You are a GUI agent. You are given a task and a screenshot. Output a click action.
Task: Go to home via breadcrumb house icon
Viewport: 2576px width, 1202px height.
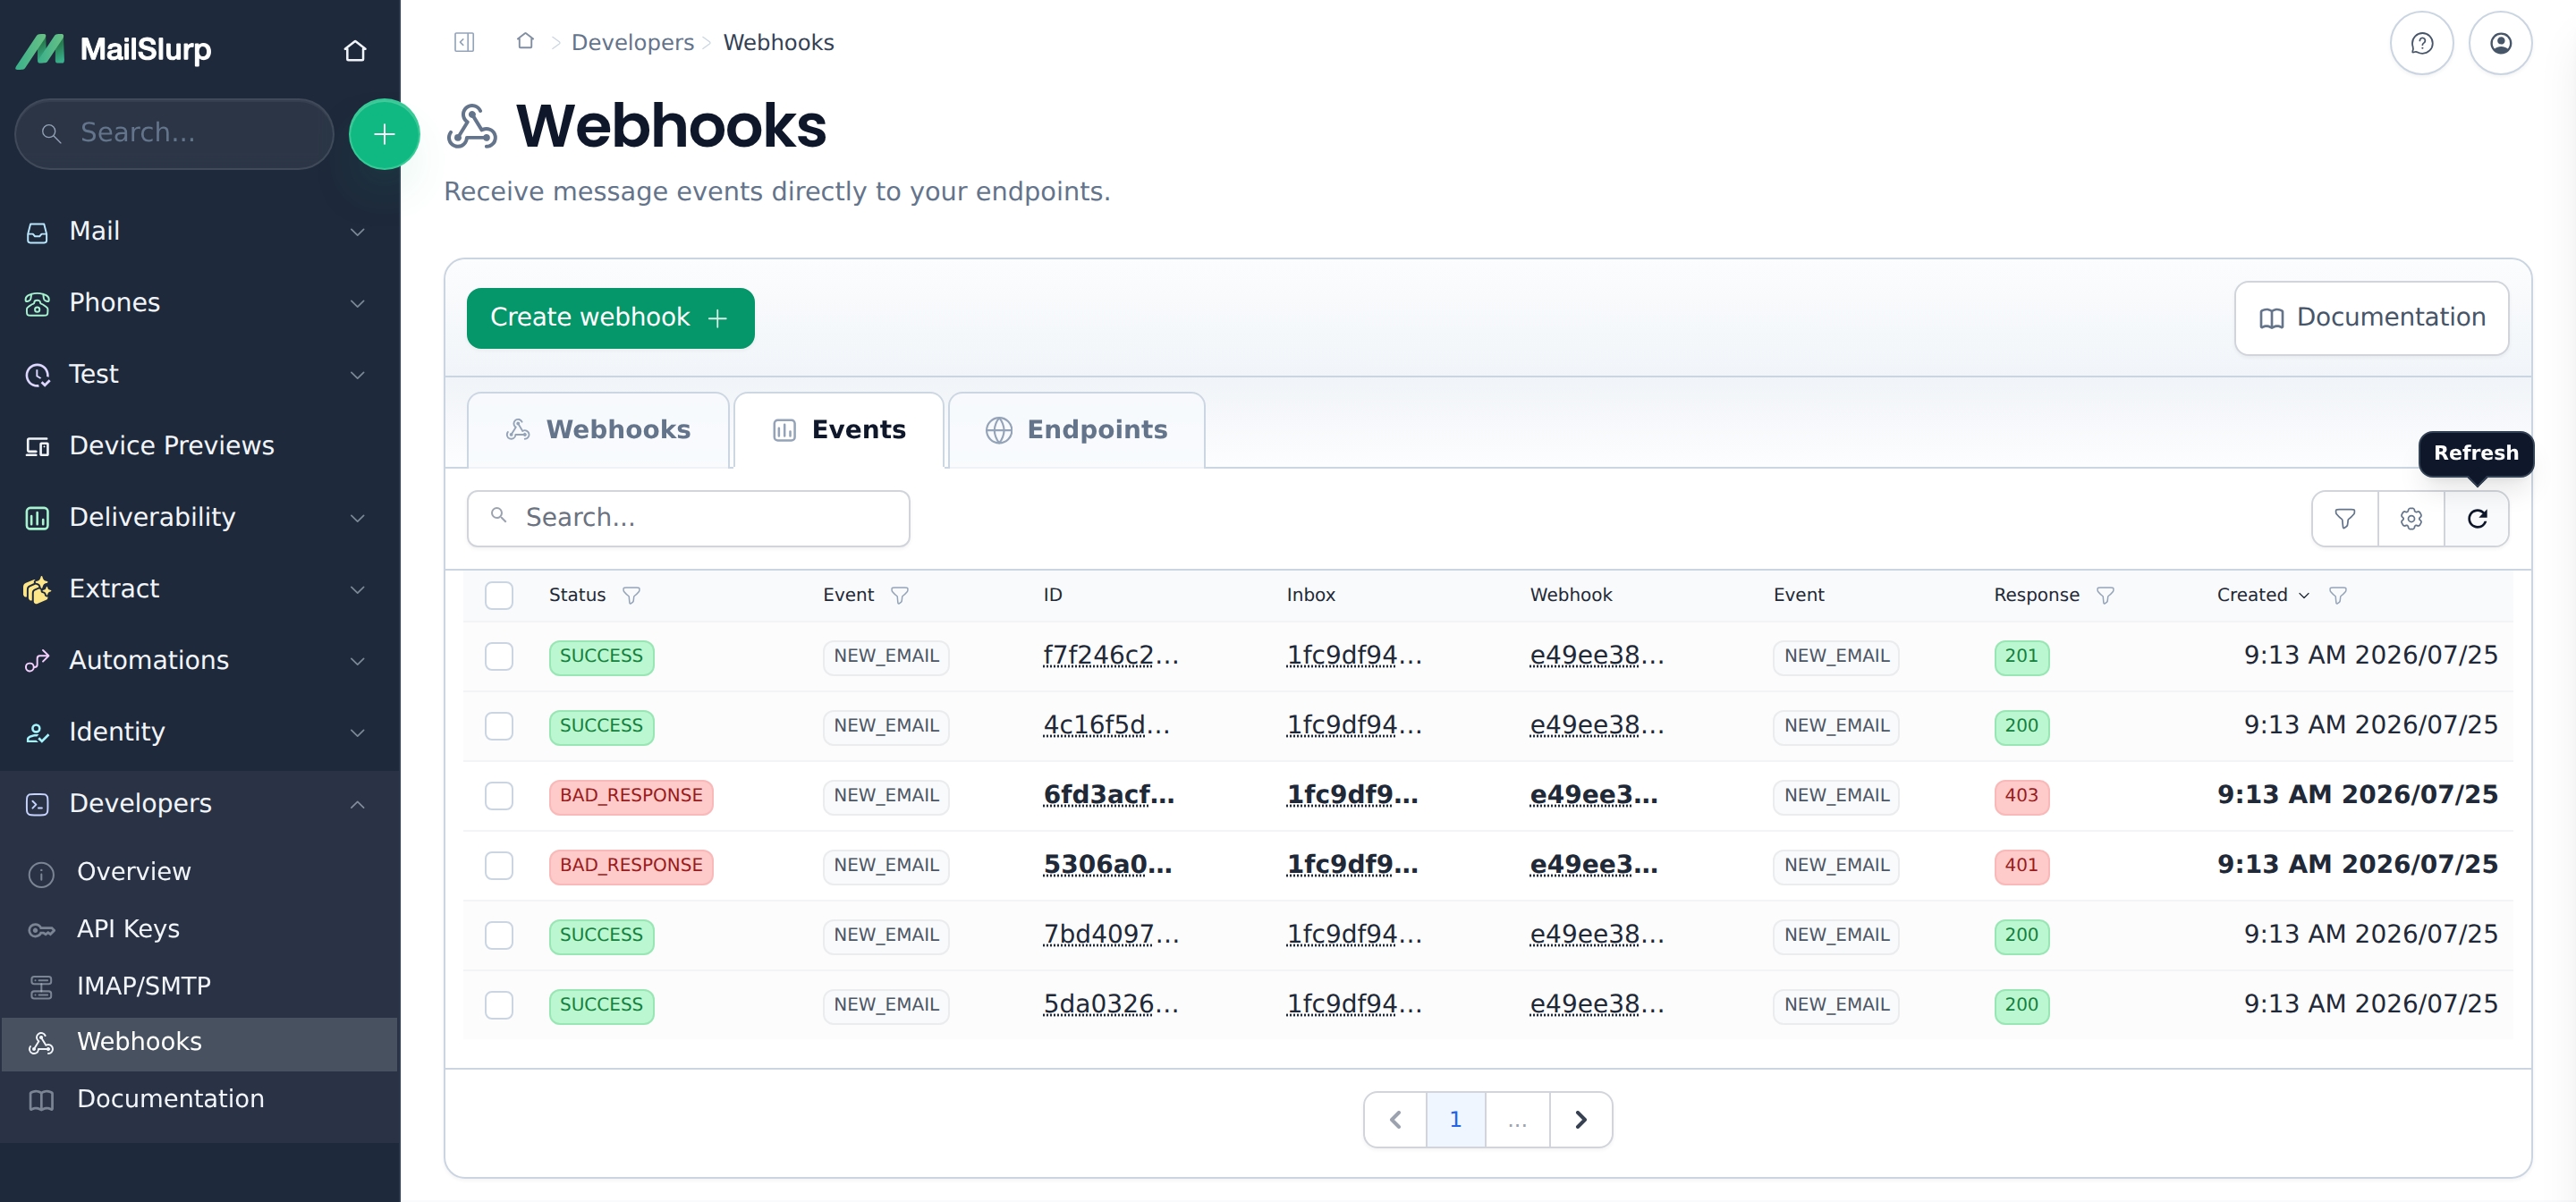pyautogui.click(x=525, y=41)
